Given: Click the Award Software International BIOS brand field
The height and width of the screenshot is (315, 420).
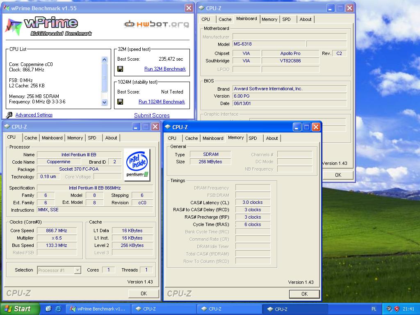Looking at the screenshot, I should pyautogui.click(x=290, y=89).
